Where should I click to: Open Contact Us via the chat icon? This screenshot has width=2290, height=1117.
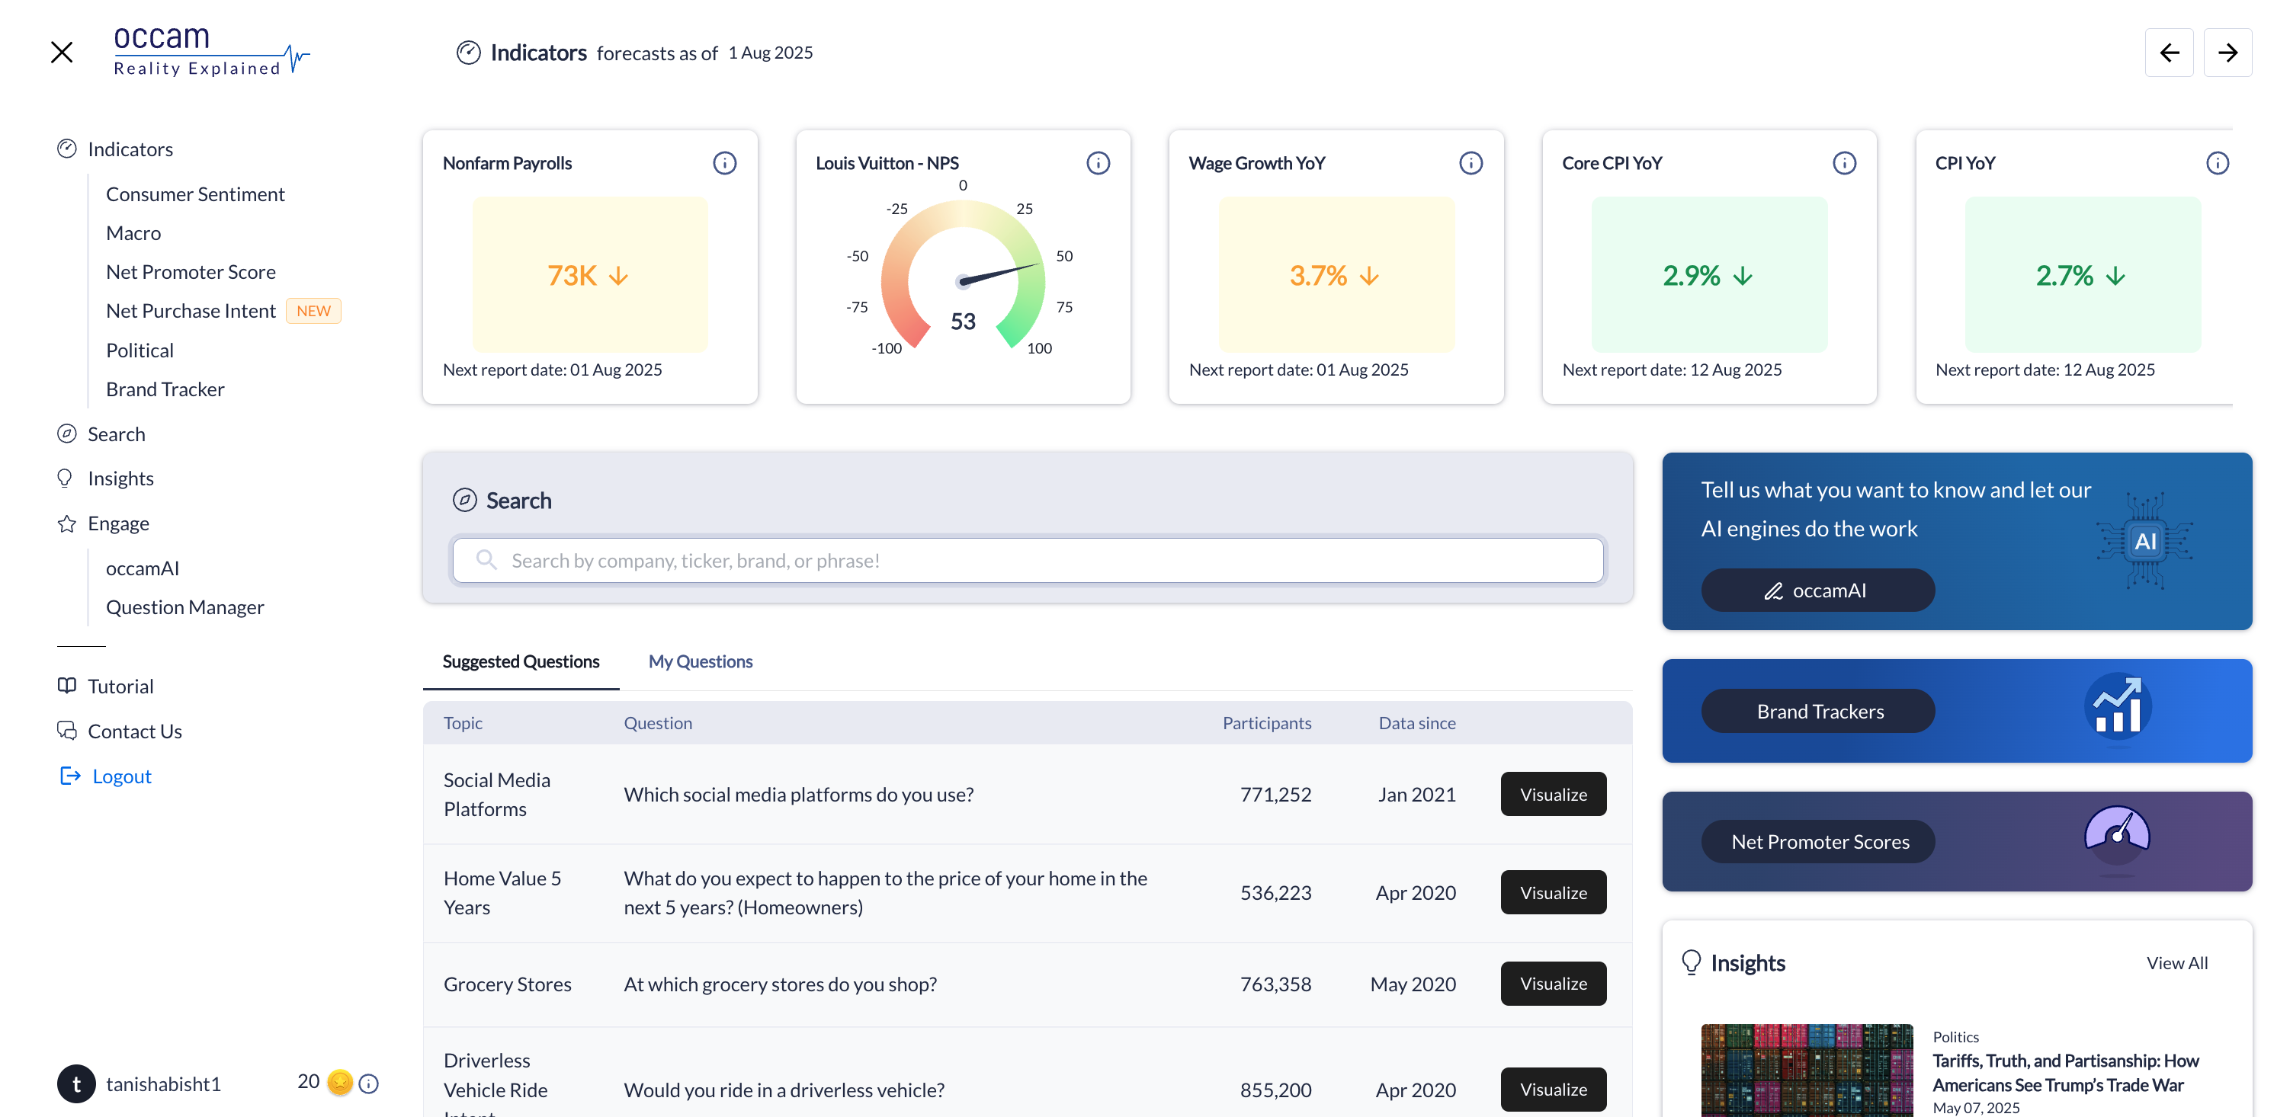tap(66, 730)
